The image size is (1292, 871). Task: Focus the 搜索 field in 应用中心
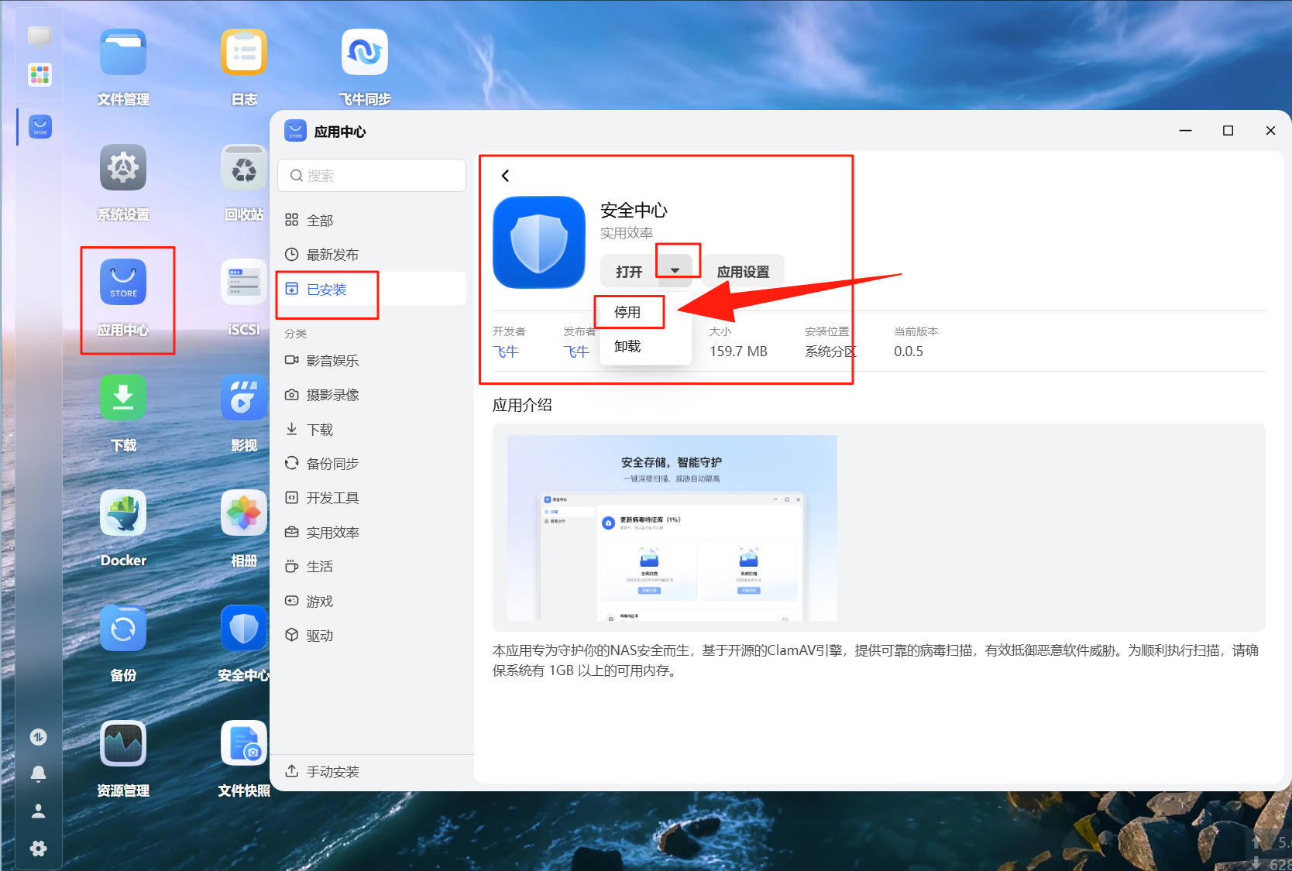click(x=372, y=176)
